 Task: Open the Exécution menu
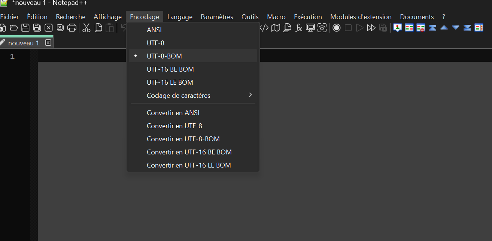click(308, 17)
